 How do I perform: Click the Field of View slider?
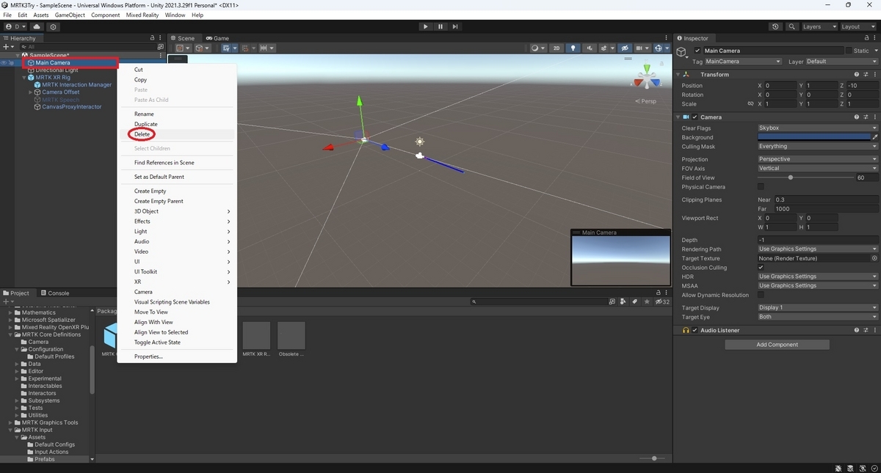coord(806,177)
